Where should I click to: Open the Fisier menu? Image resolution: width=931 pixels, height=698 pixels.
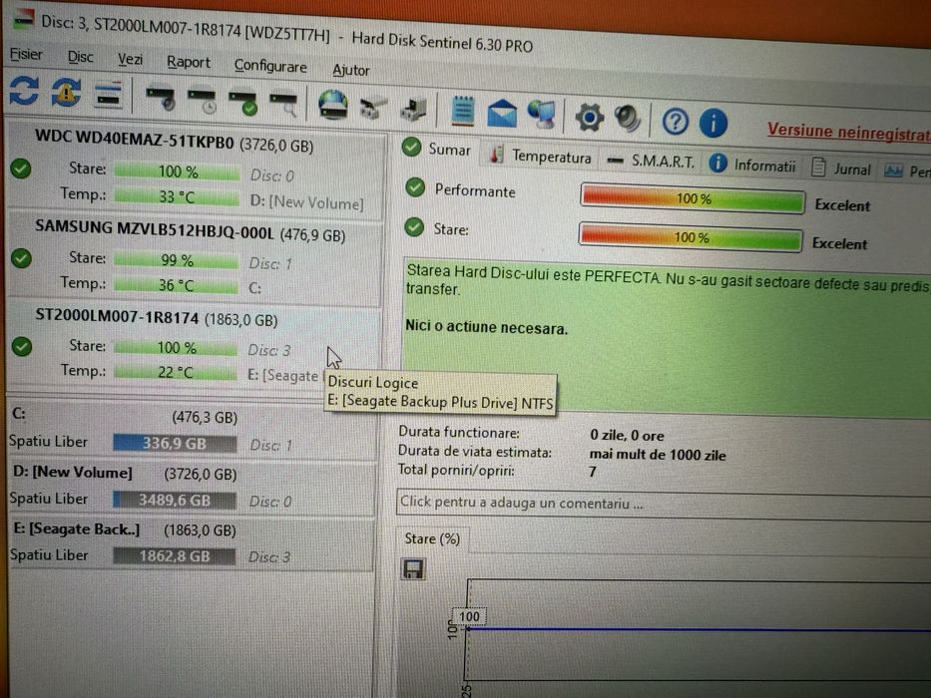click(26, 55)
